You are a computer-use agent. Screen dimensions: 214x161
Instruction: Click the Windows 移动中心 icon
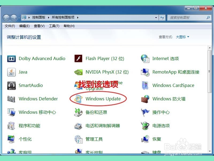12,112
